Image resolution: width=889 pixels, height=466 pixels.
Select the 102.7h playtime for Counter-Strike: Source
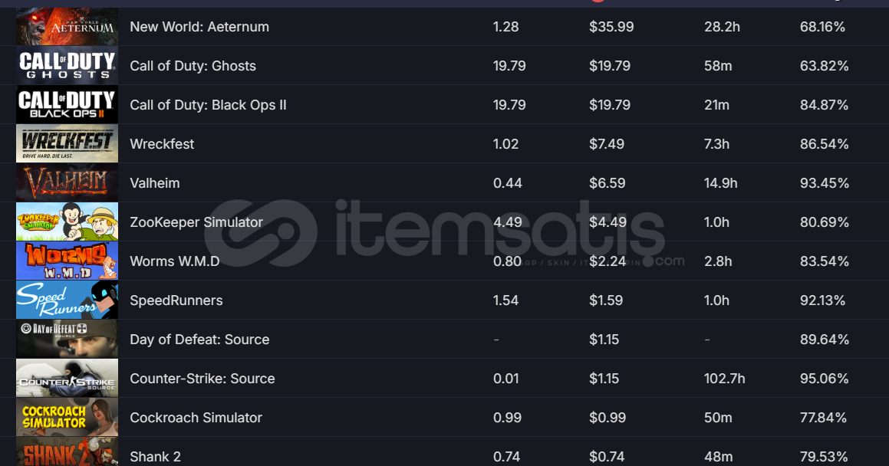coord(725,378)
